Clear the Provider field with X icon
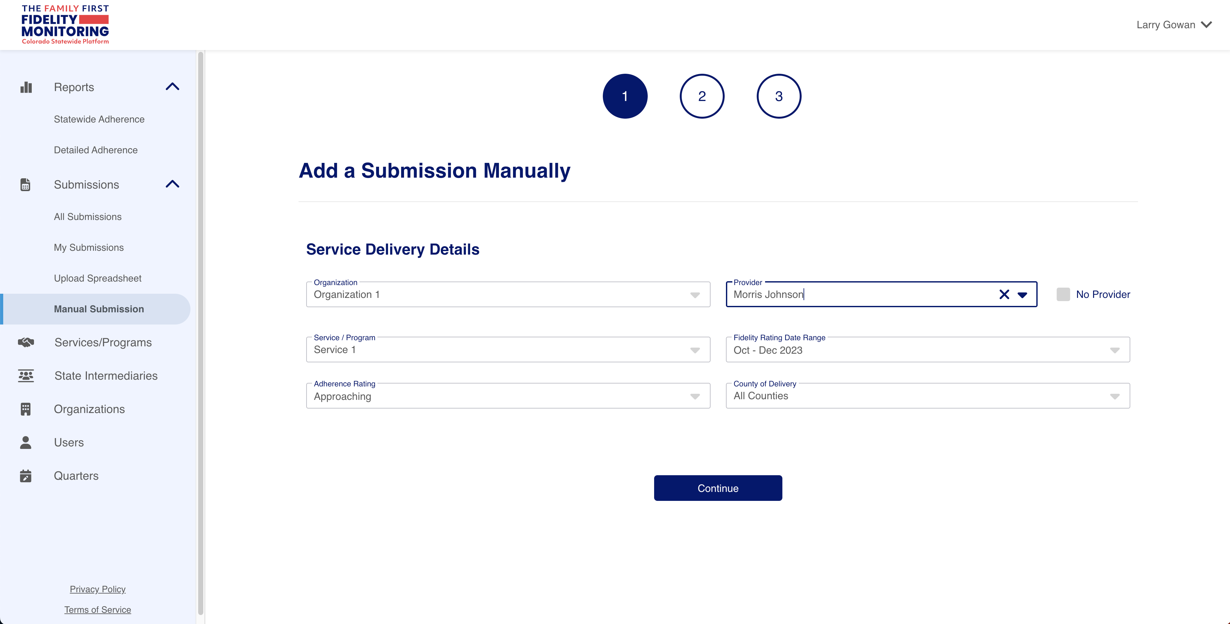 click(1004, 295)
